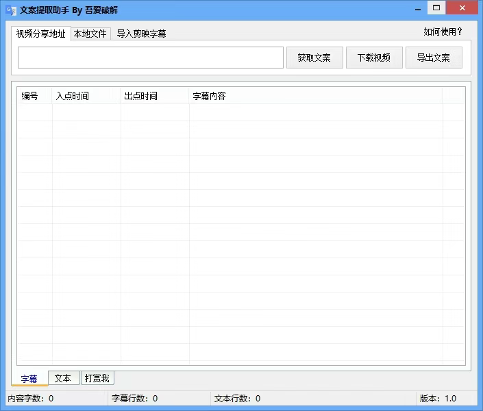Click the 下载视频 button
This screenshot has width=483, height=411.
[x=373, y=58]
